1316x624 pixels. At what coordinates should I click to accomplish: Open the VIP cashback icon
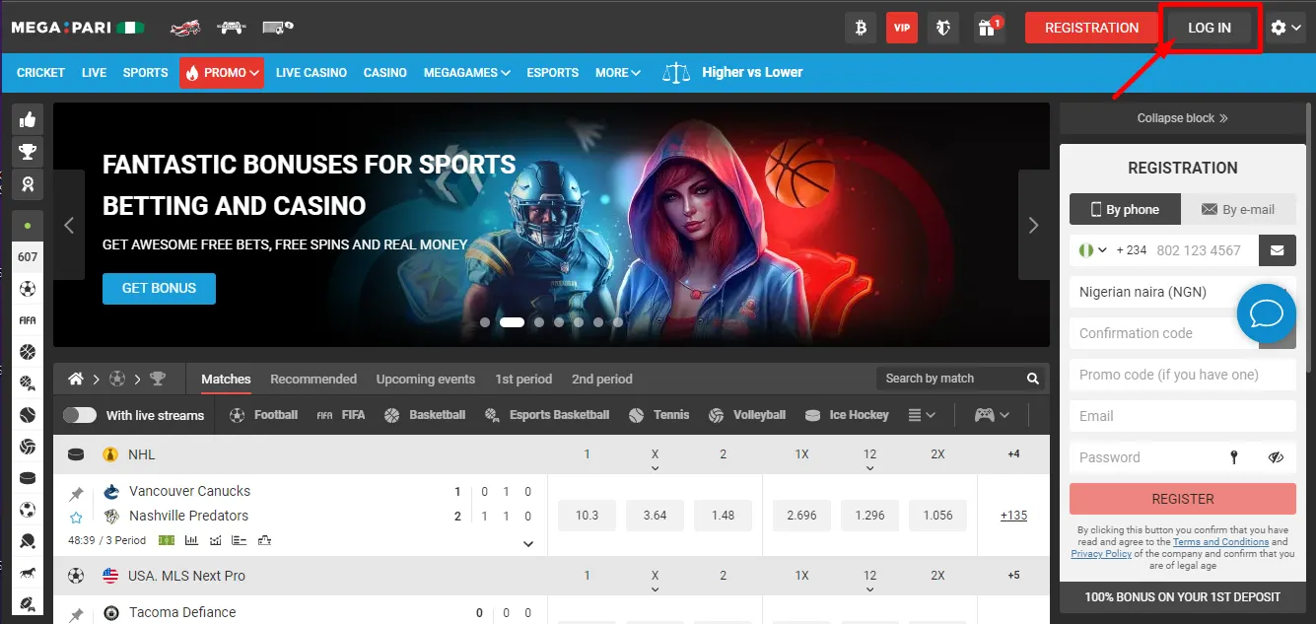tap(901, 28)
